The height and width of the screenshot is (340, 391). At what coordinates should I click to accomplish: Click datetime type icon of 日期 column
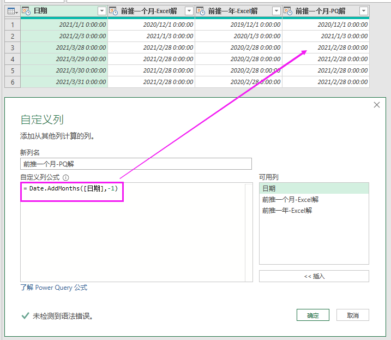coord(26,11)
